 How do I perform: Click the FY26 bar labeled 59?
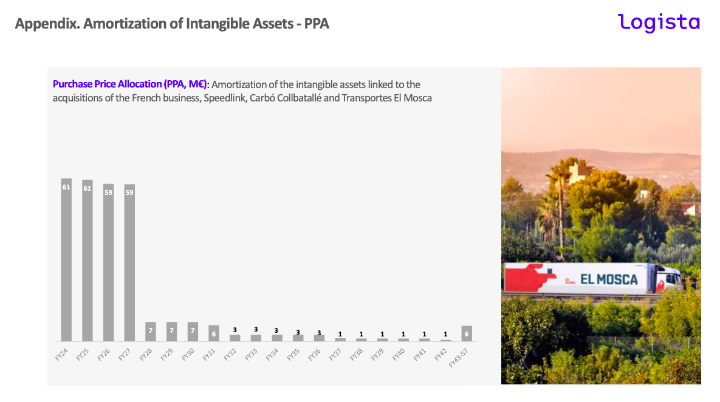coord(108,262)
